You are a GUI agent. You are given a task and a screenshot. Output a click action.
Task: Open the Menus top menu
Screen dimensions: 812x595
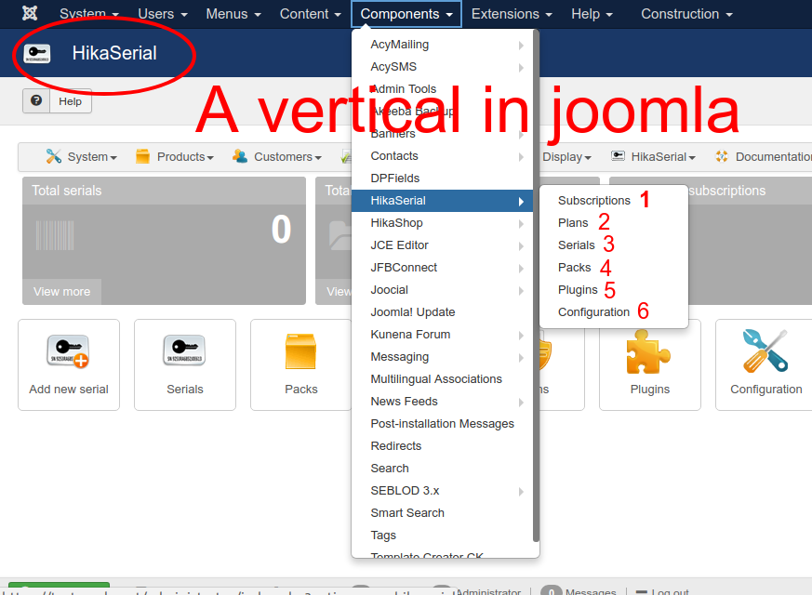233,14
